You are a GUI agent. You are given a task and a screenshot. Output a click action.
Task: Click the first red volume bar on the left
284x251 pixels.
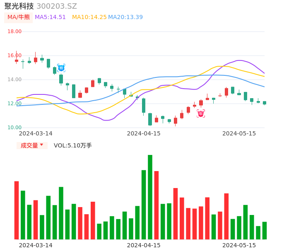coord(17,210)
